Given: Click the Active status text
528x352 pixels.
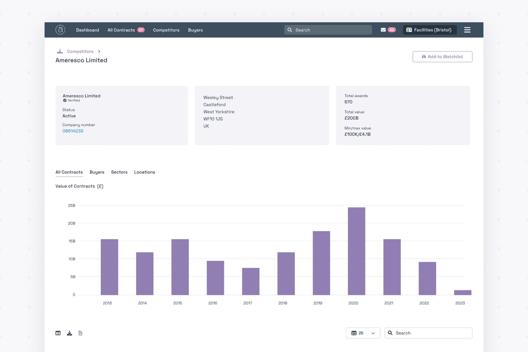Looking at the screenshot, I should [x=69, y=116].
